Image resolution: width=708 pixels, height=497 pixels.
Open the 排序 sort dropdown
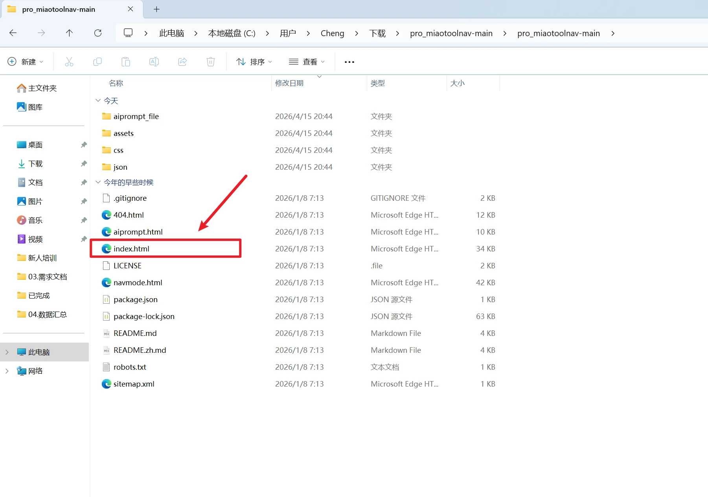[x=254, y=62]
